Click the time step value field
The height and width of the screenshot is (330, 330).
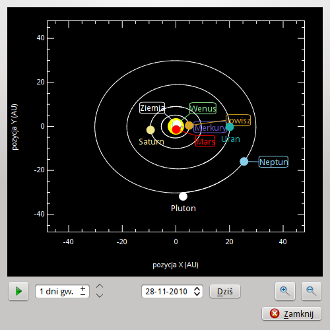62,291
